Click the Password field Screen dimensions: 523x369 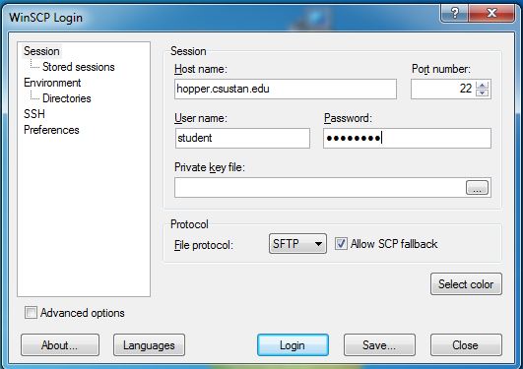tap(407, 139)
